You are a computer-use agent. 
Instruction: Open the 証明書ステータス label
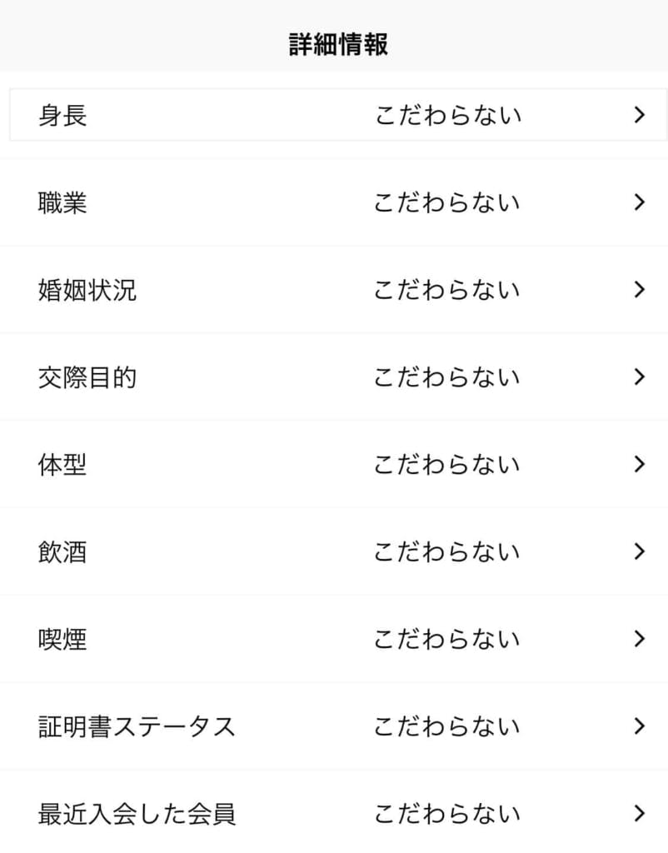tap(137, 726)
